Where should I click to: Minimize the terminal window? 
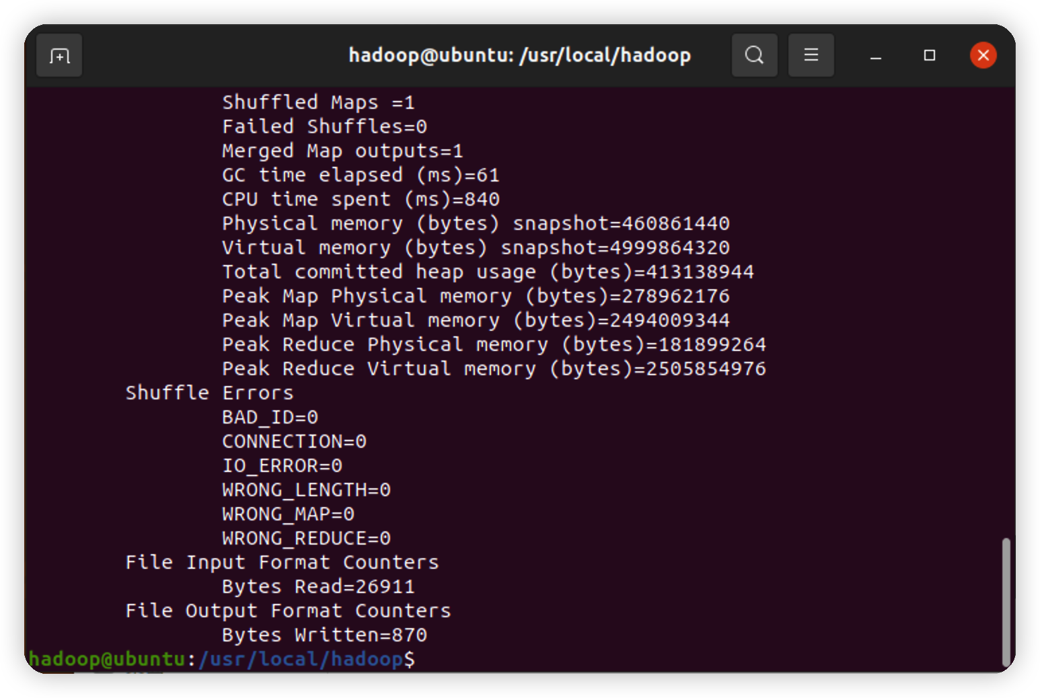[875, 56]
